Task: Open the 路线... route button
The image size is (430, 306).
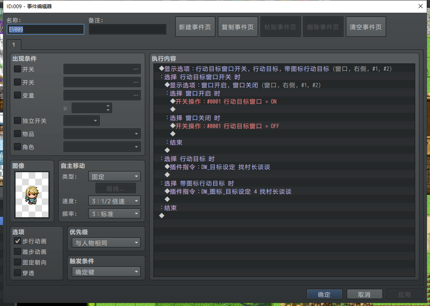Action: [115, 189]
